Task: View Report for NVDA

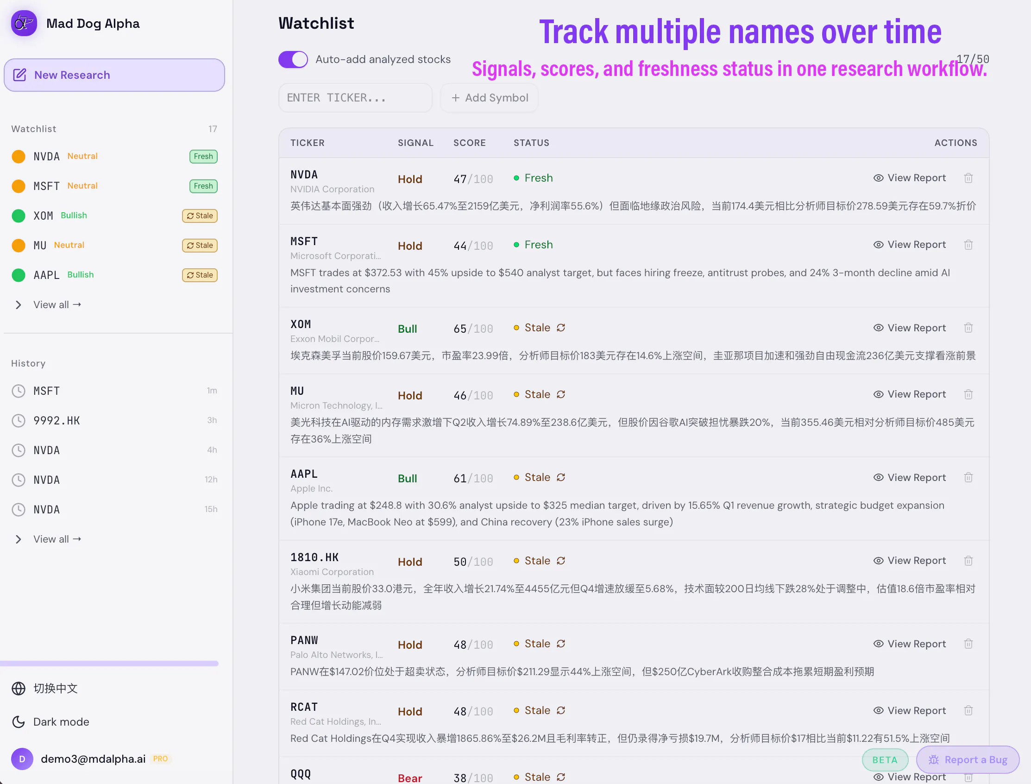Action: (909, 178)
